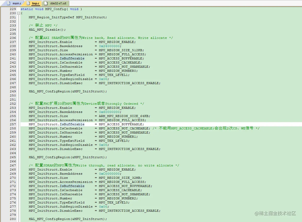Click the 0x60000000 base address value
Screen dimensions: 302x222
point(109,112)
